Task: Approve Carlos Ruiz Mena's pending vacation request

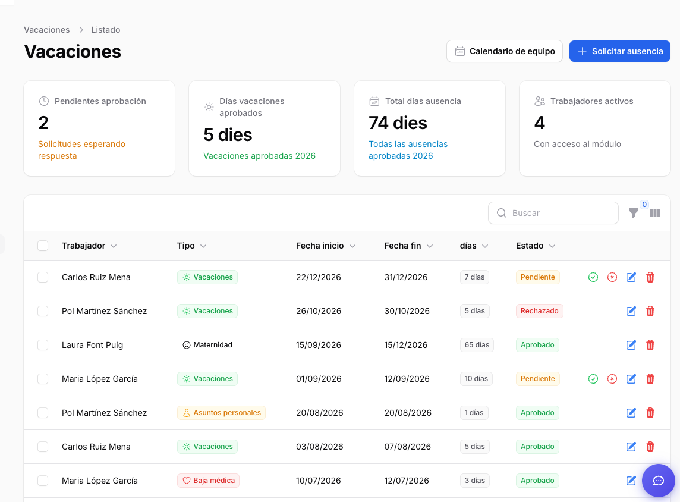Action: [593, 277]
